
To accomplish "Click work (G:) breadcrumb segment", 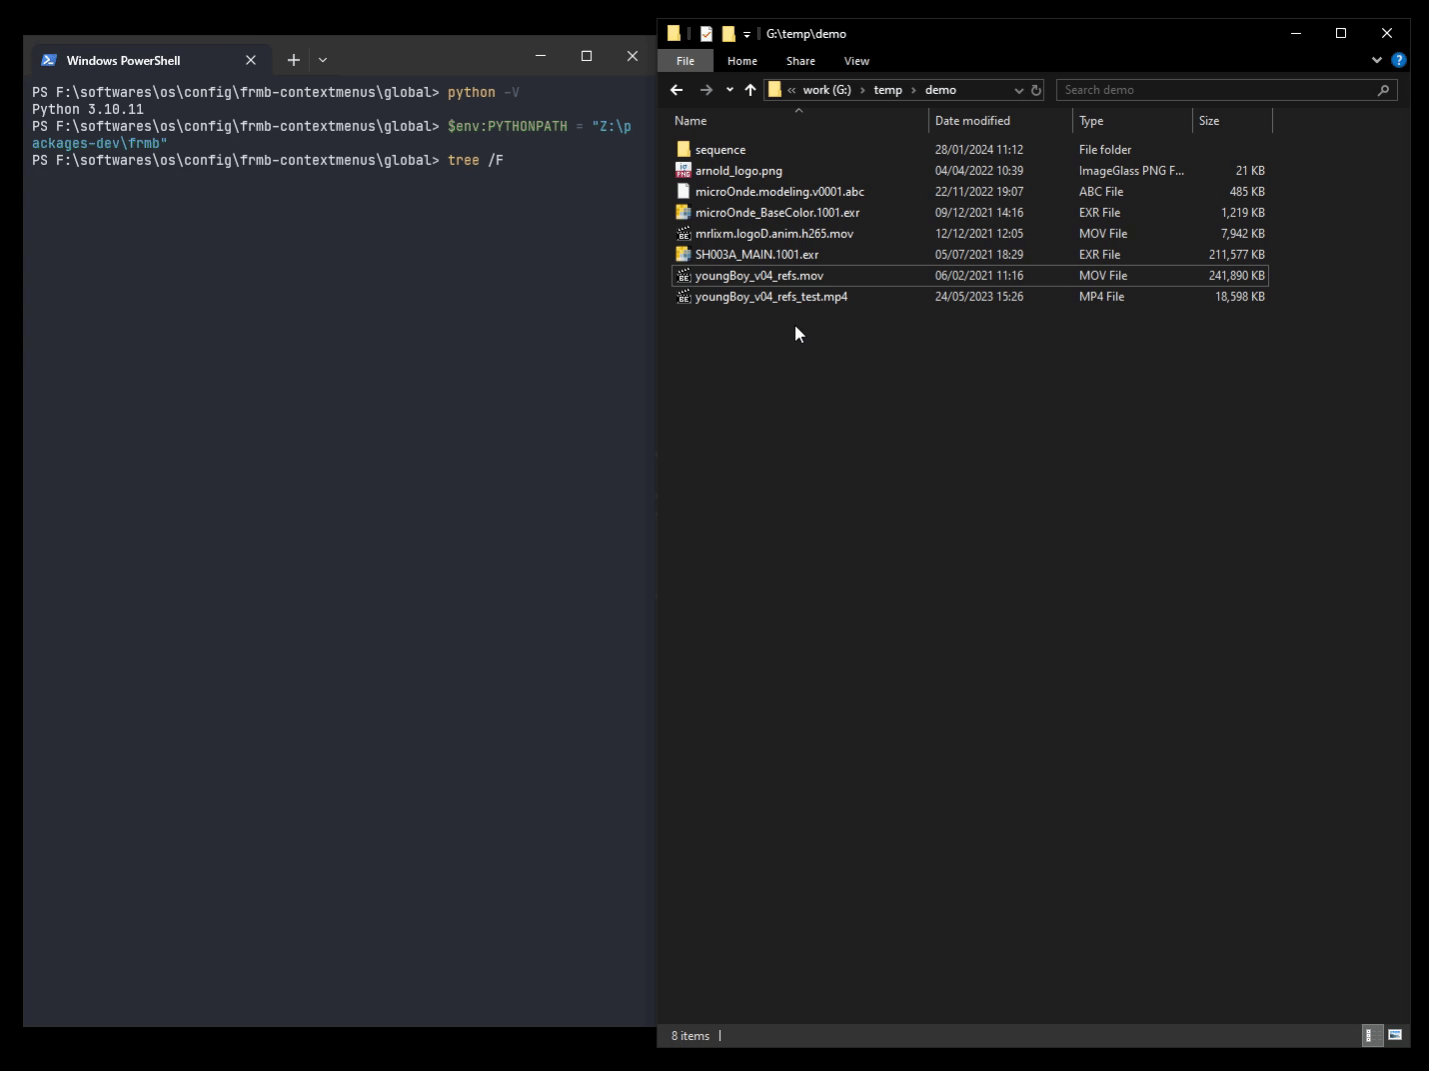I will pyautogui.click(x=827, y=90).
